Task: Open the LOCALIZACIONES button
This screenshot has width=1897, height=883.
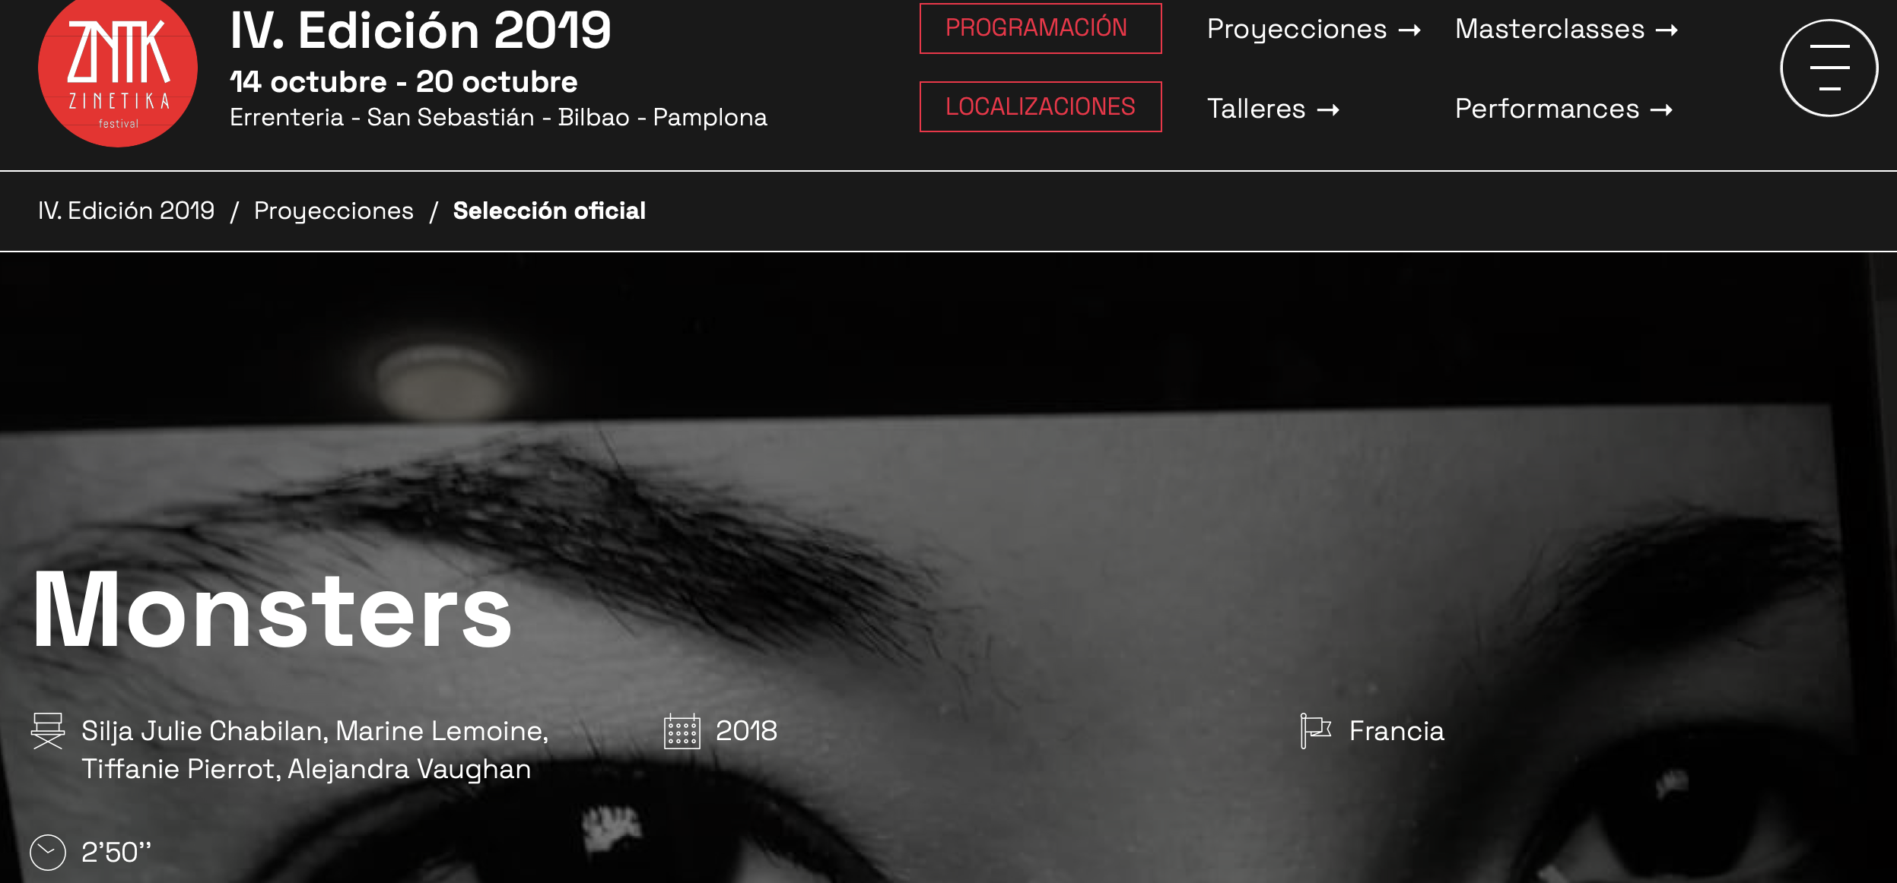Action: point(1041,106)
